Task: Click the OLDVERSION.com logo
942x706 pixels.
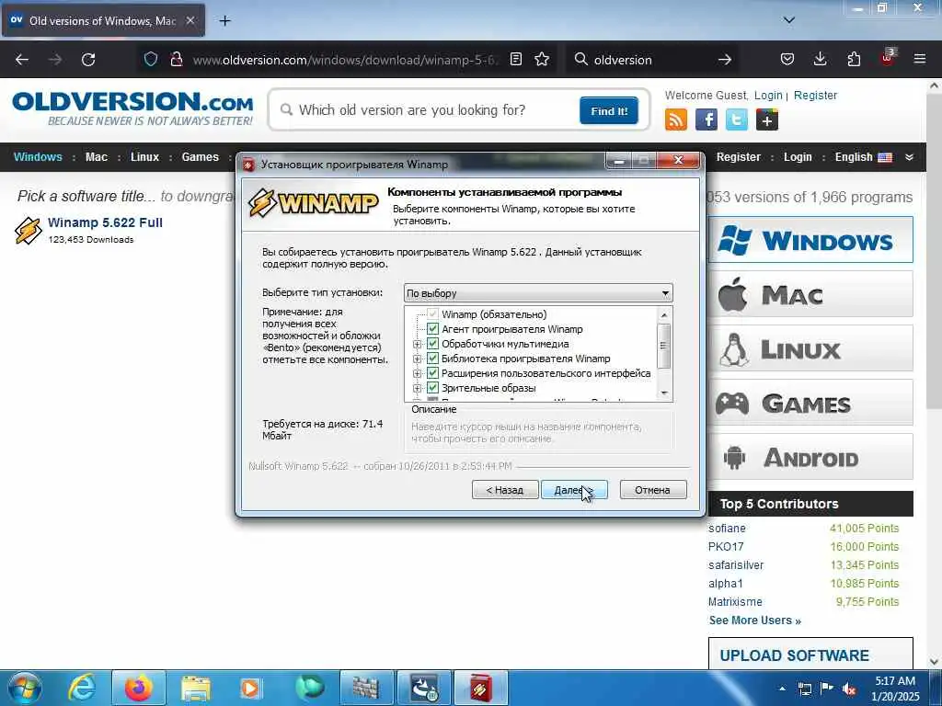Action: (x=132, y=108)
